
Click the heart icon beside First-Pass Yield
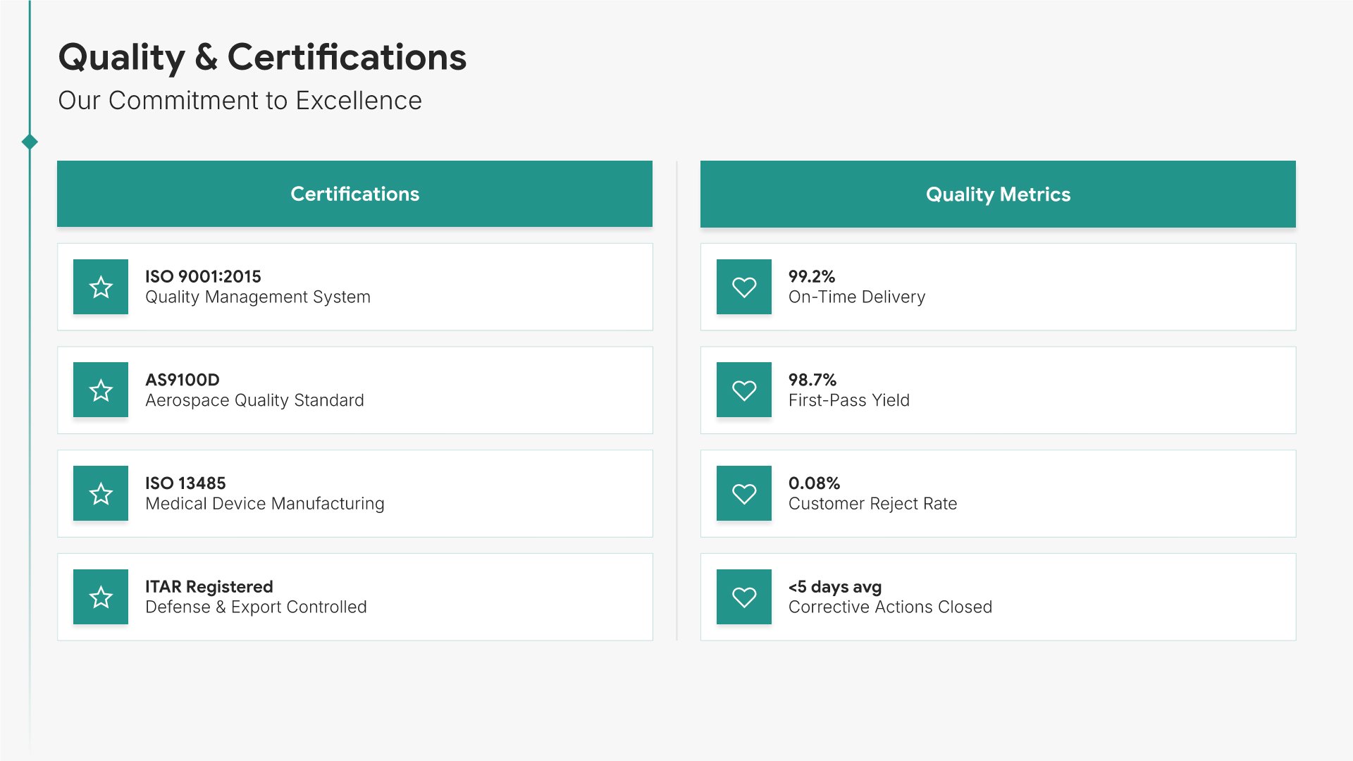click(x=744, y=390)
